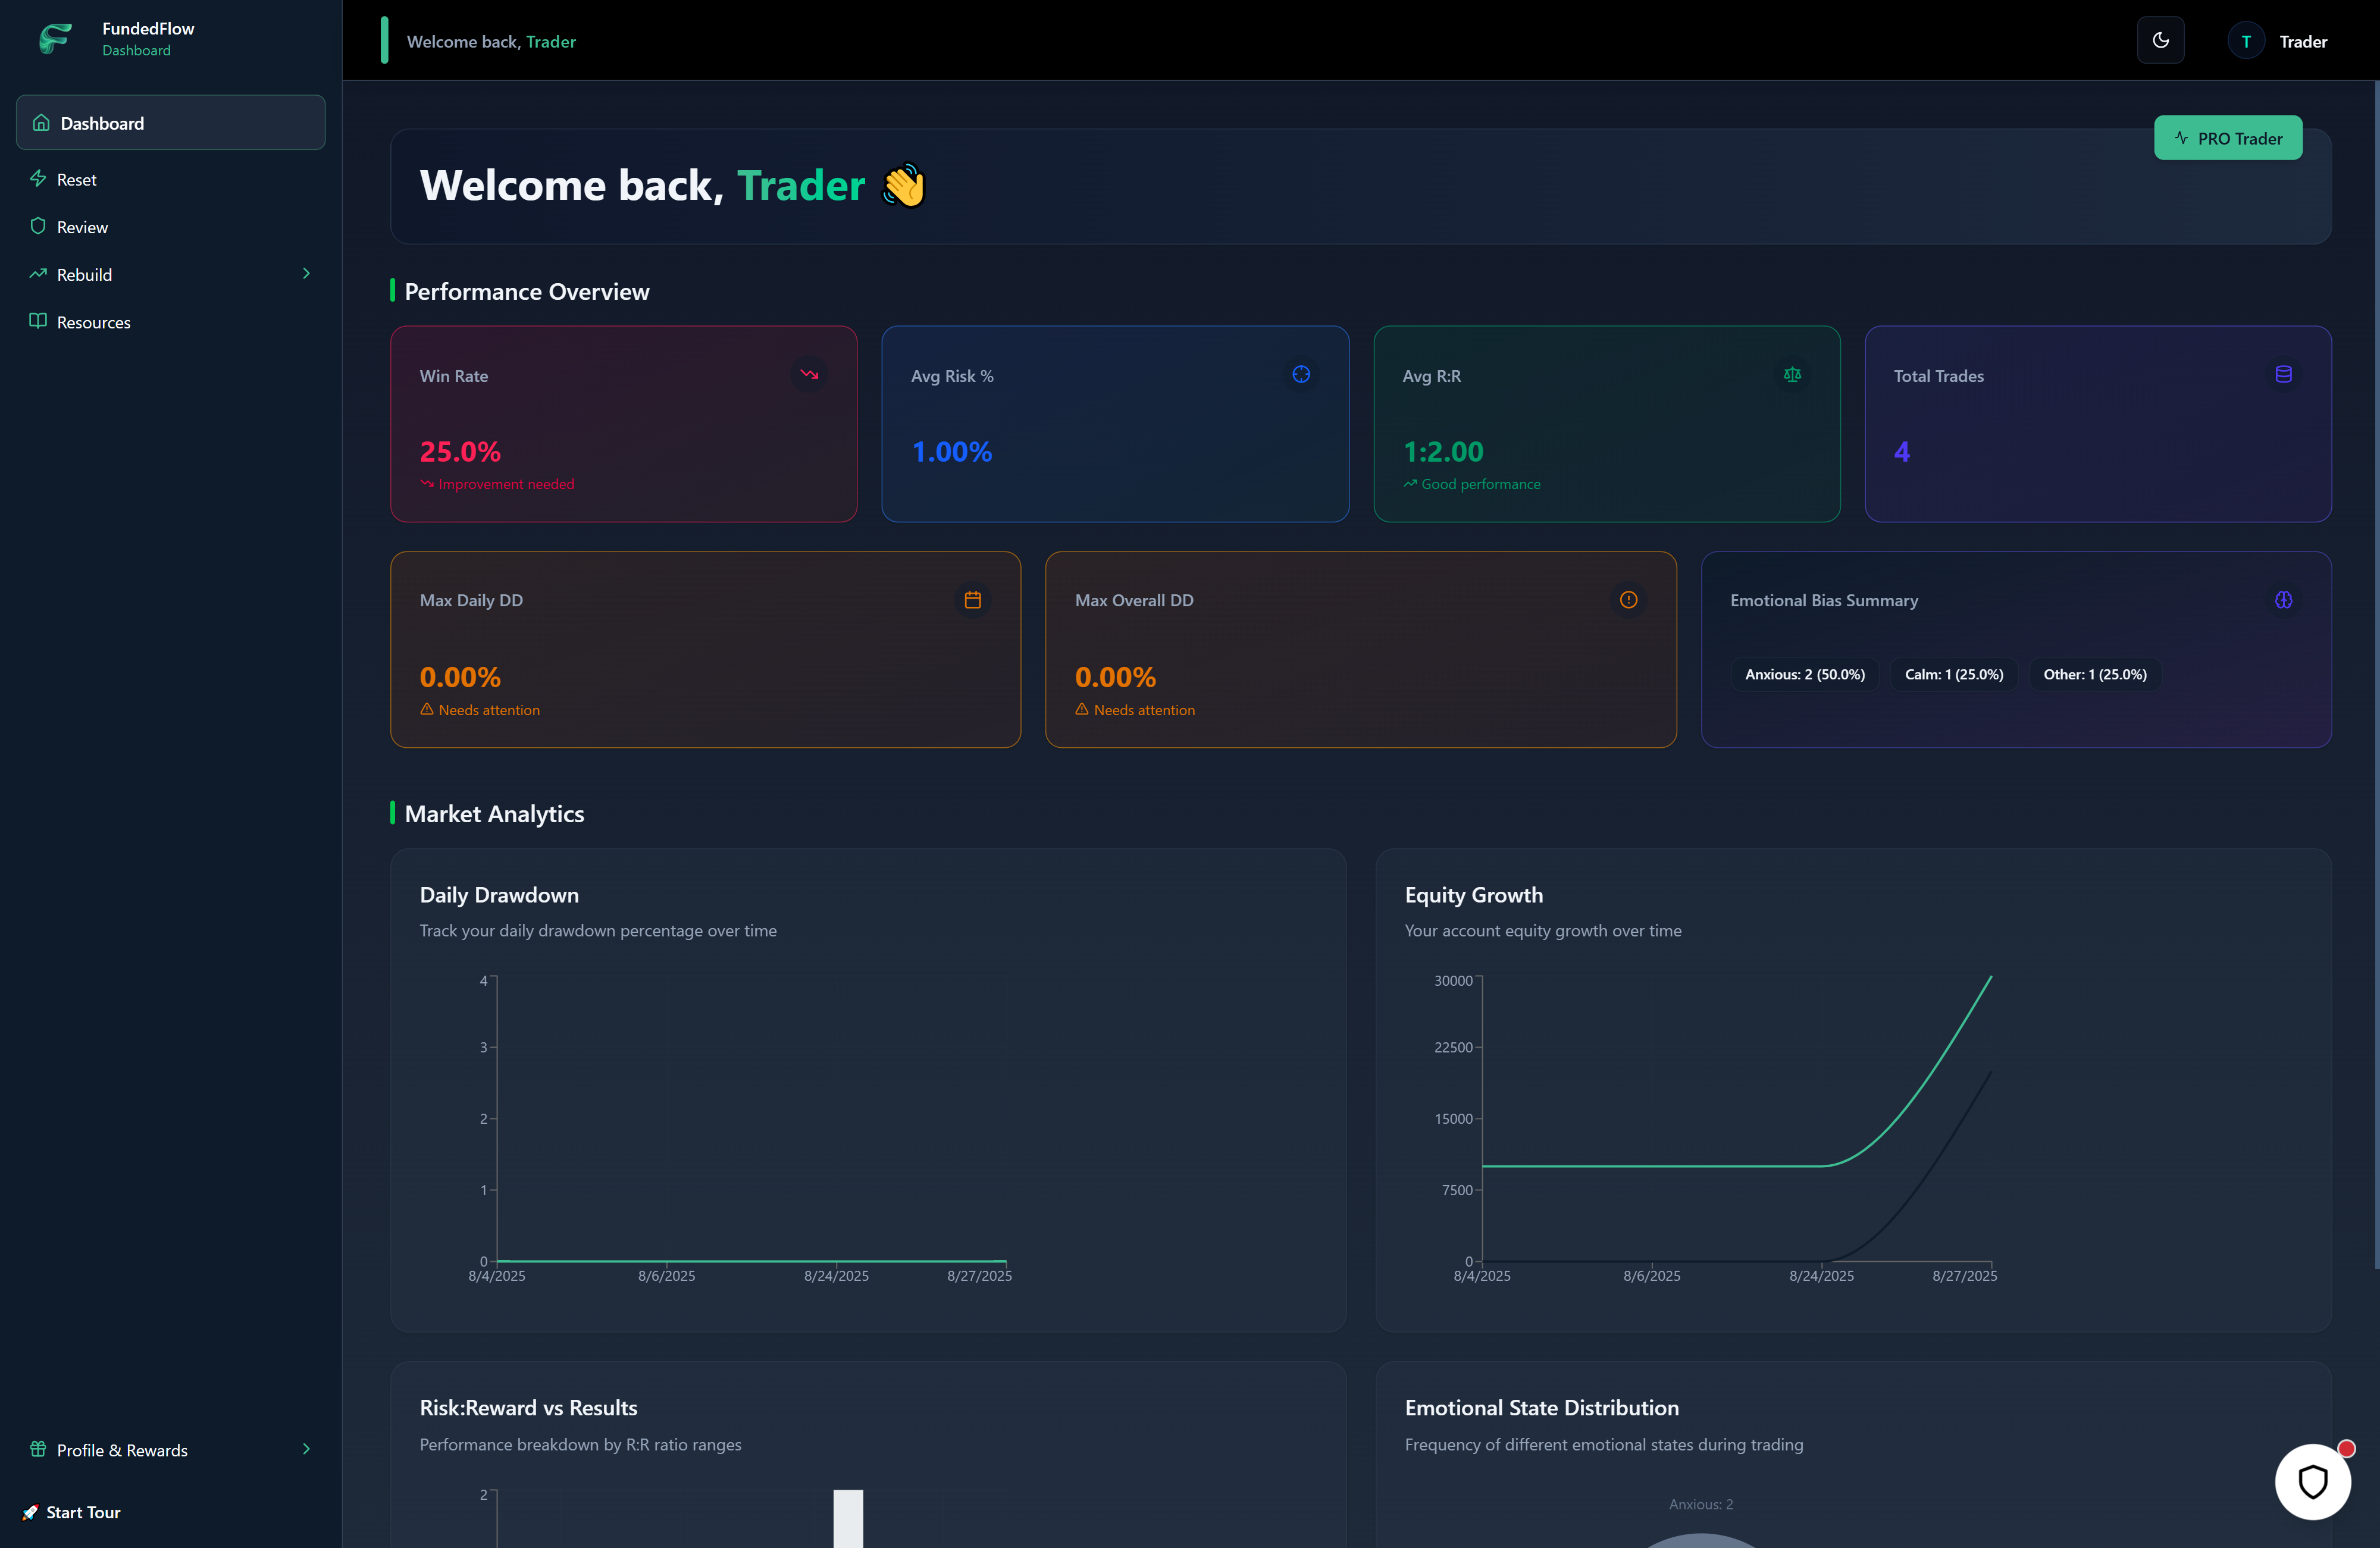Go to the Review sidebar page
Screen dimensions: 2380x1548
tap(82, 227)
